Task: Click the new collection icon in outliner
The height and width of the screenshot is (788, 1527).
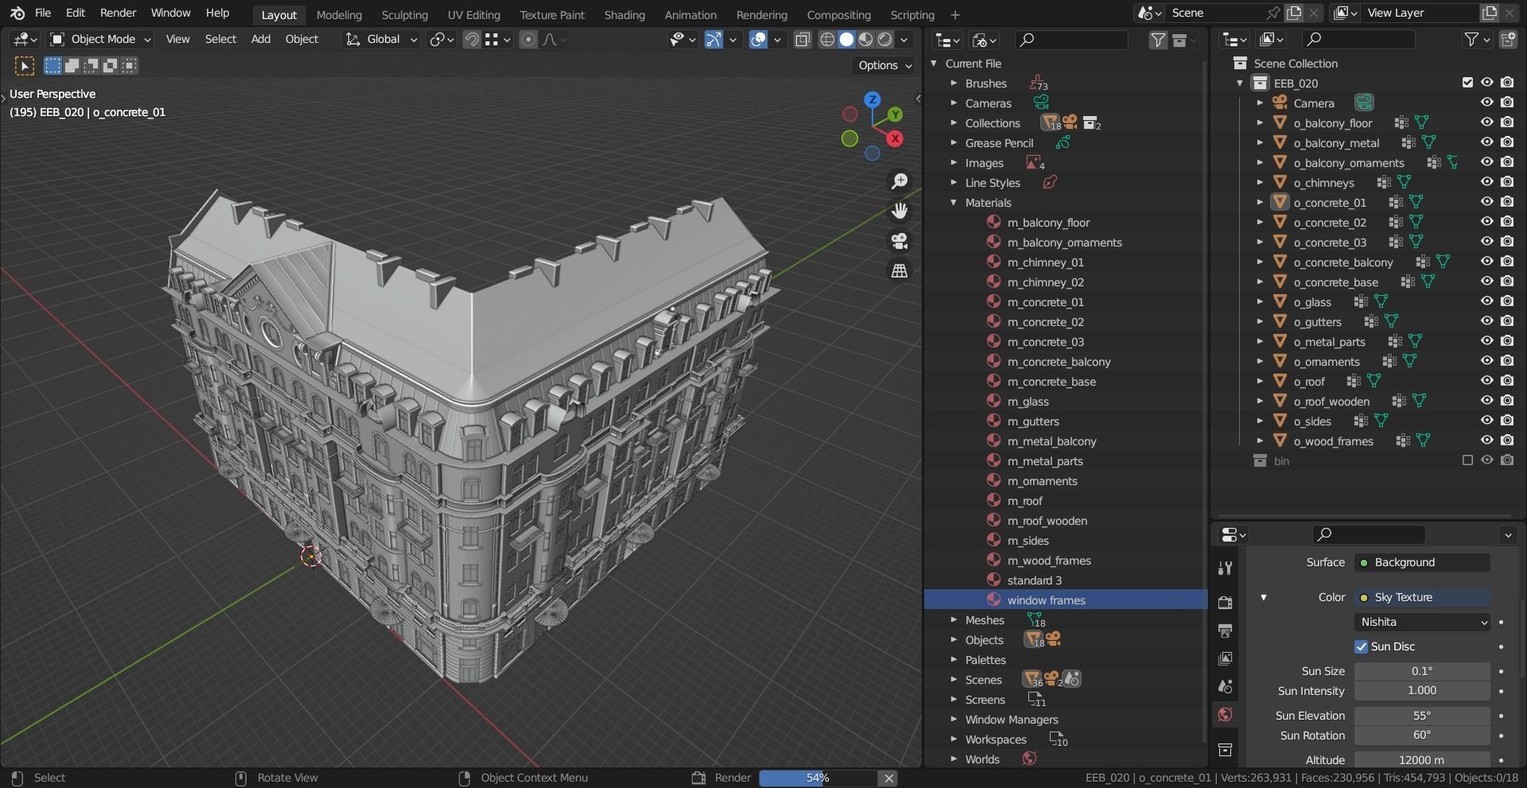Action: (x=1508, y=39)
